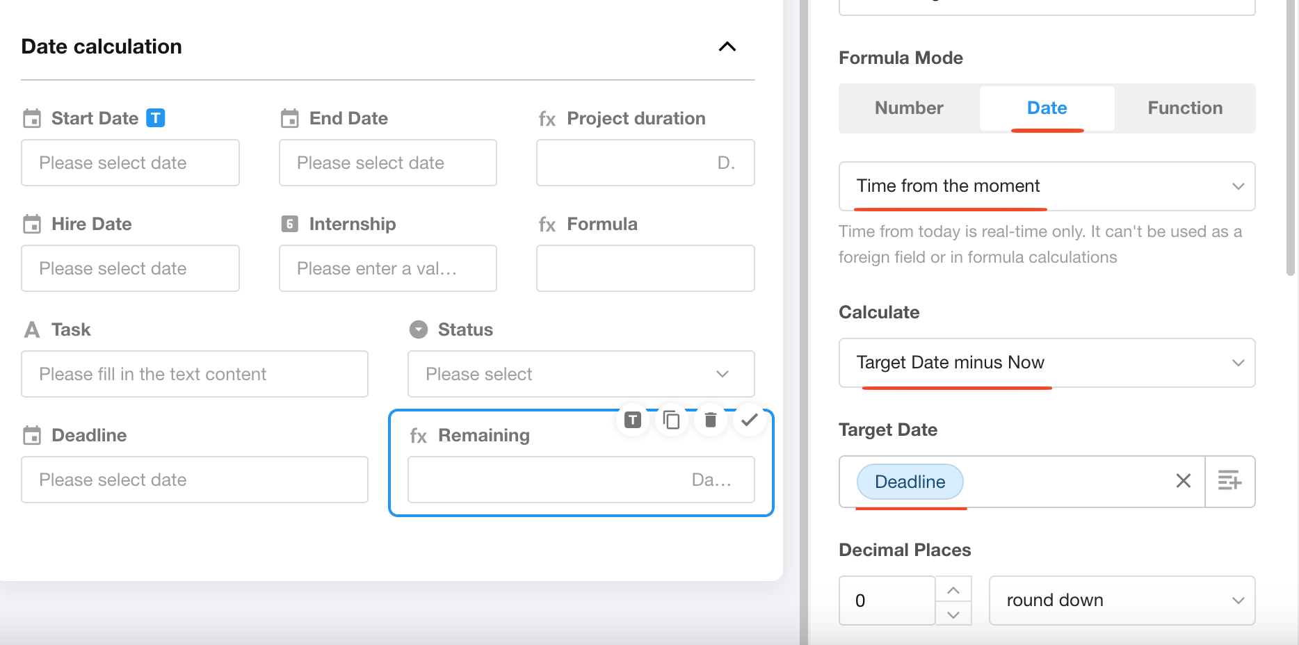This screenshot has width=1299, height=645.
Task: Duplicate the Remaining field with copy icon
Action: 671,420
